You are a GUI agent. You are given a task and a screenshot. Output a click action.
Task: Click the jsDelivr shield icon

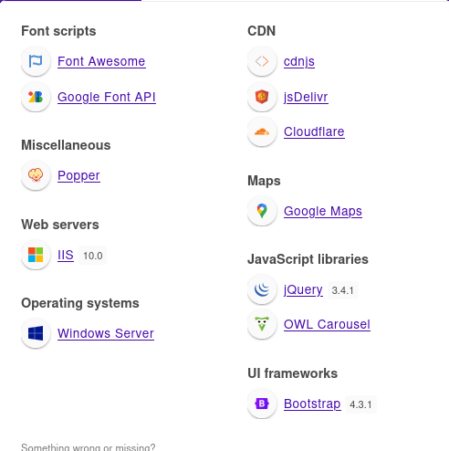[262, 97]
